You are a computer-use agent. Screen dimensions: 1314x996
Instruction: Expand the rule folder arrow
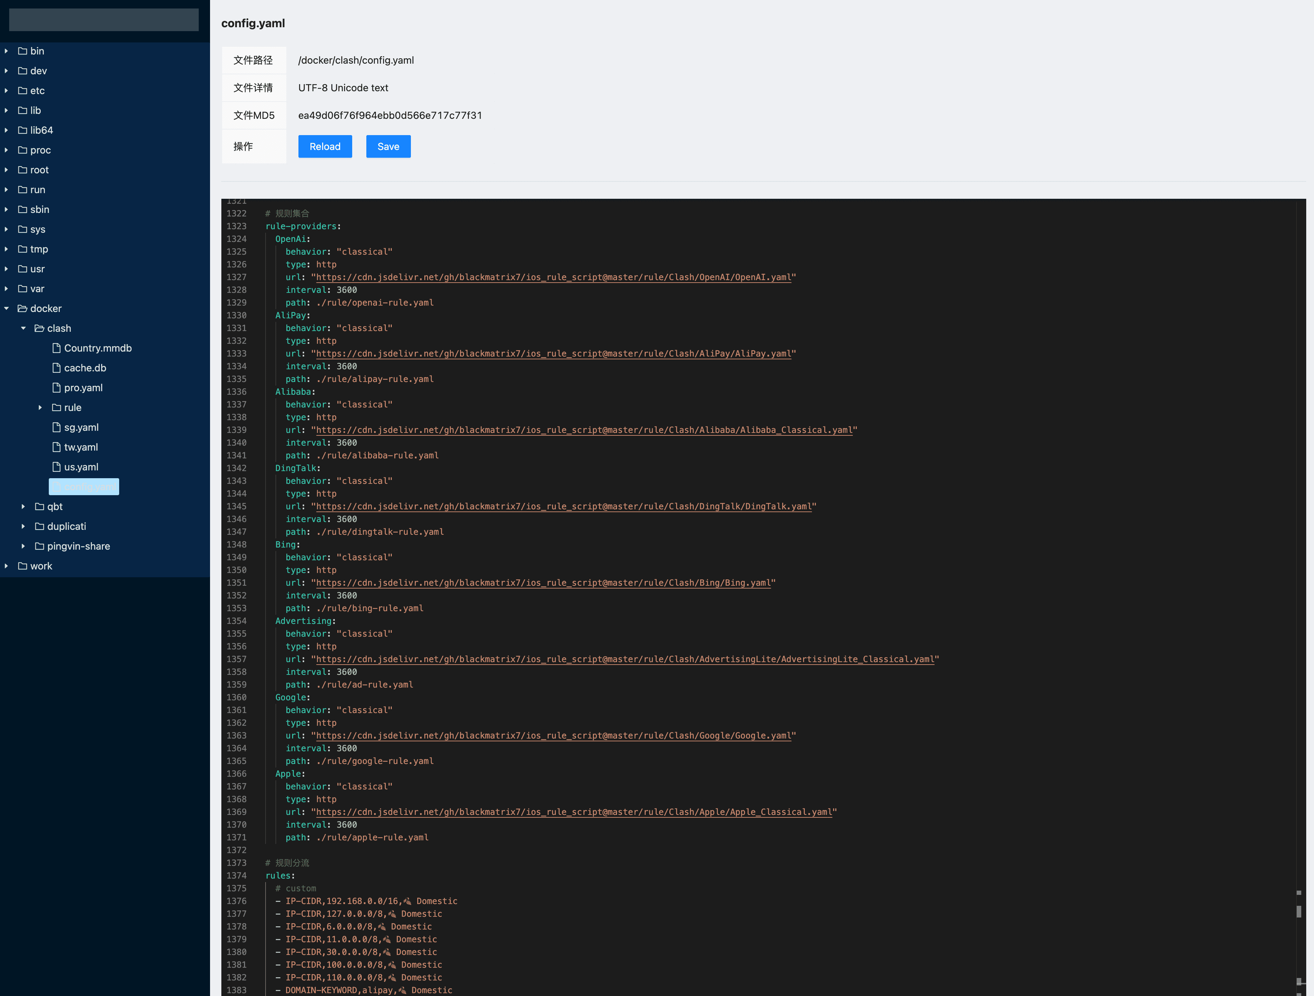[40, 408]
